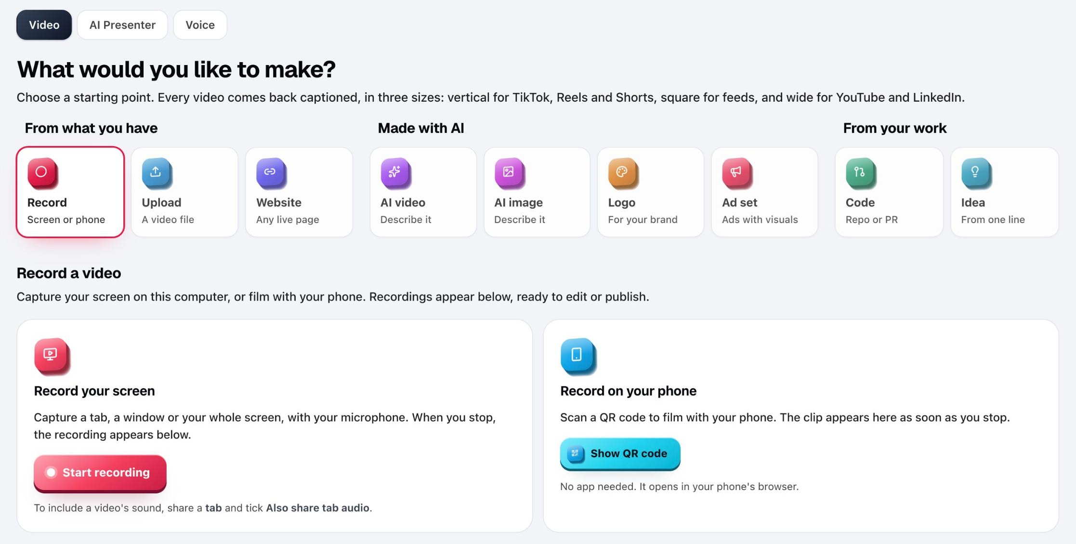Viewport: 1076px width, 544px height.
Task: Switch to the Voice tab
Action: pyautogui.click(x=200, y=25)
